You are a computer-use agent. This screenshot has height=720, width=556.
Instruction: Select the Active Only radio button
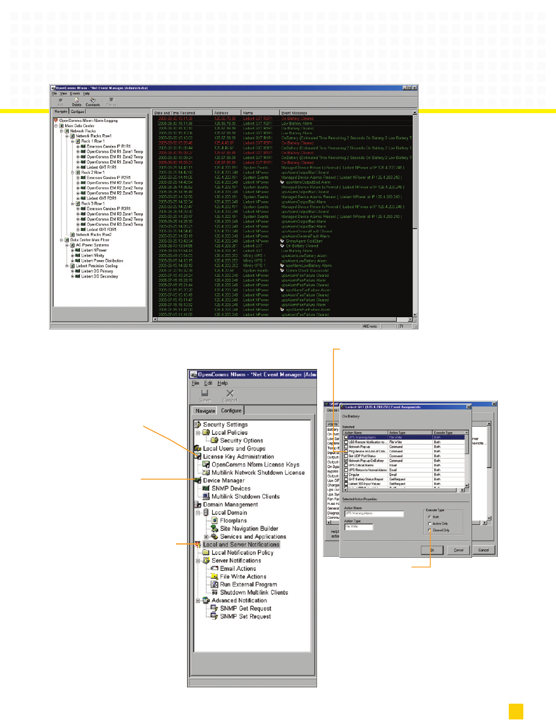[430, 524]
